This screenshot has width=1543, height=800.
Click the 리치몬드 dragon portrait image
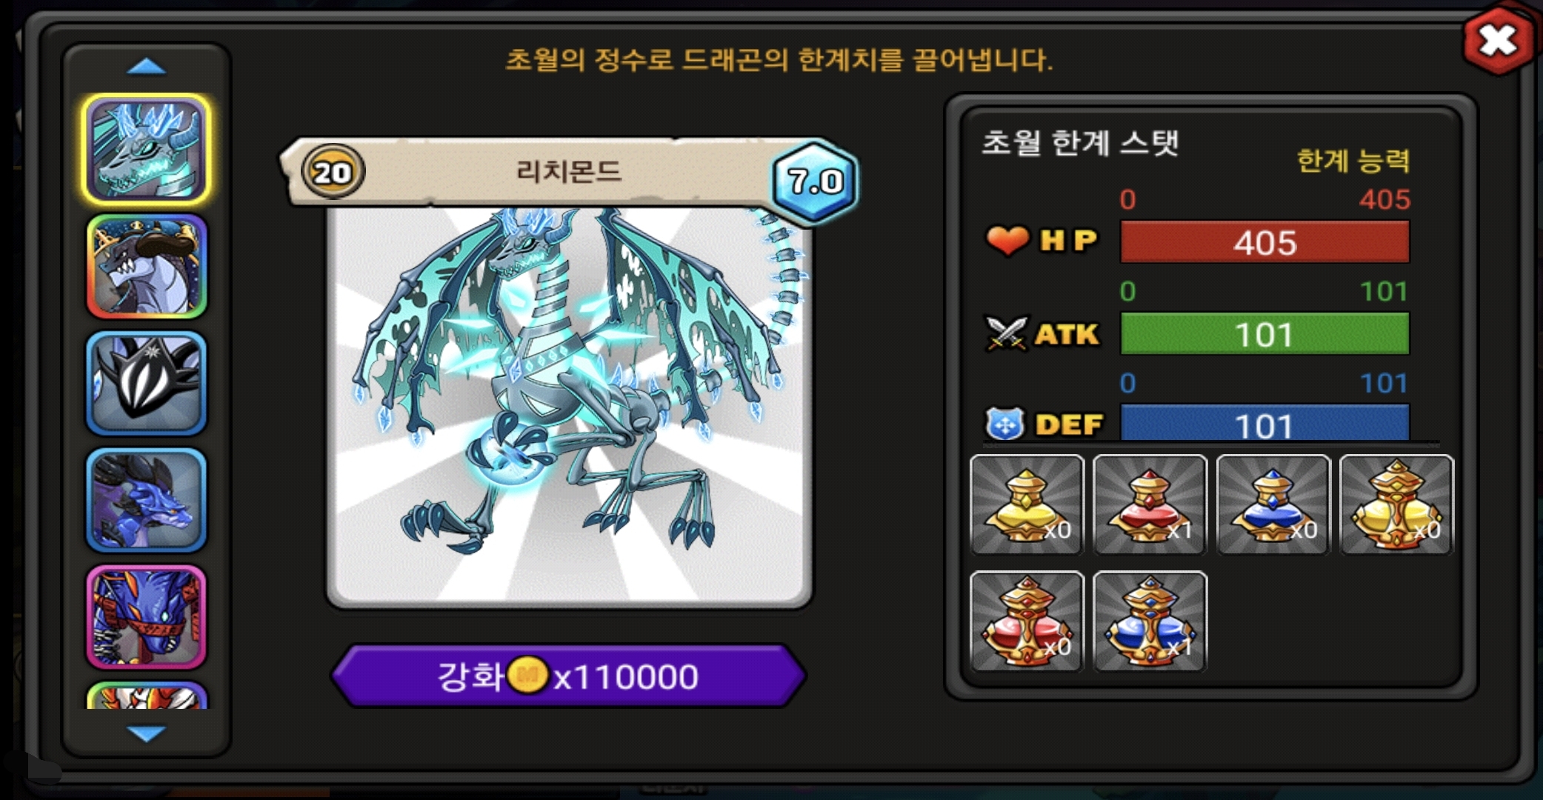tap(569, 406)
